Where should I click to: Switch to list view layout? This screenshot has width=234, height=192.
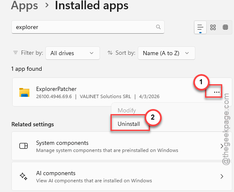click(x=200, y=27)
